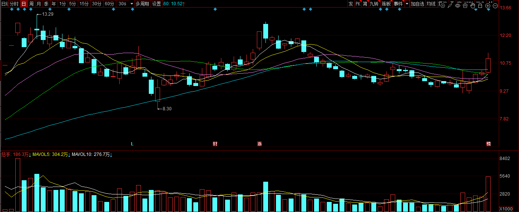Toggle 均线 moving averages button
Viewport: 519px width, 212px height.
pos(431,4)
